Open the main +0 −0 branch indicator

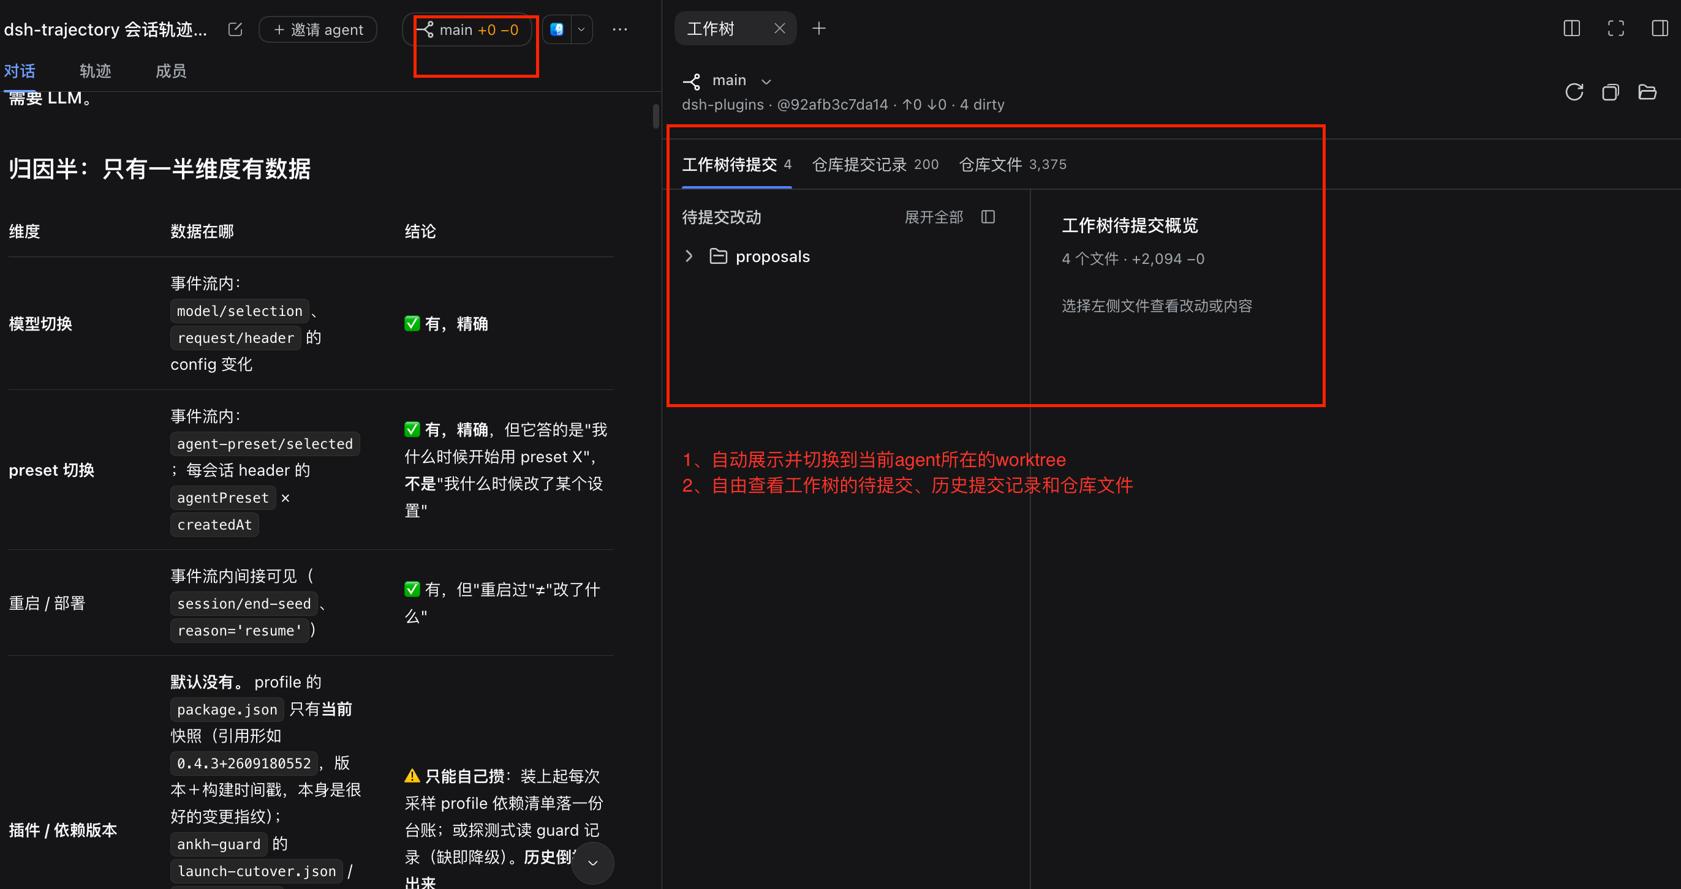[468, 29]
